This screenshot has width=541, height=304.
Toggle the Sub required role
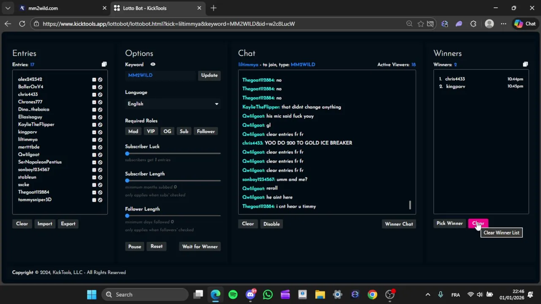coord(184,131)
